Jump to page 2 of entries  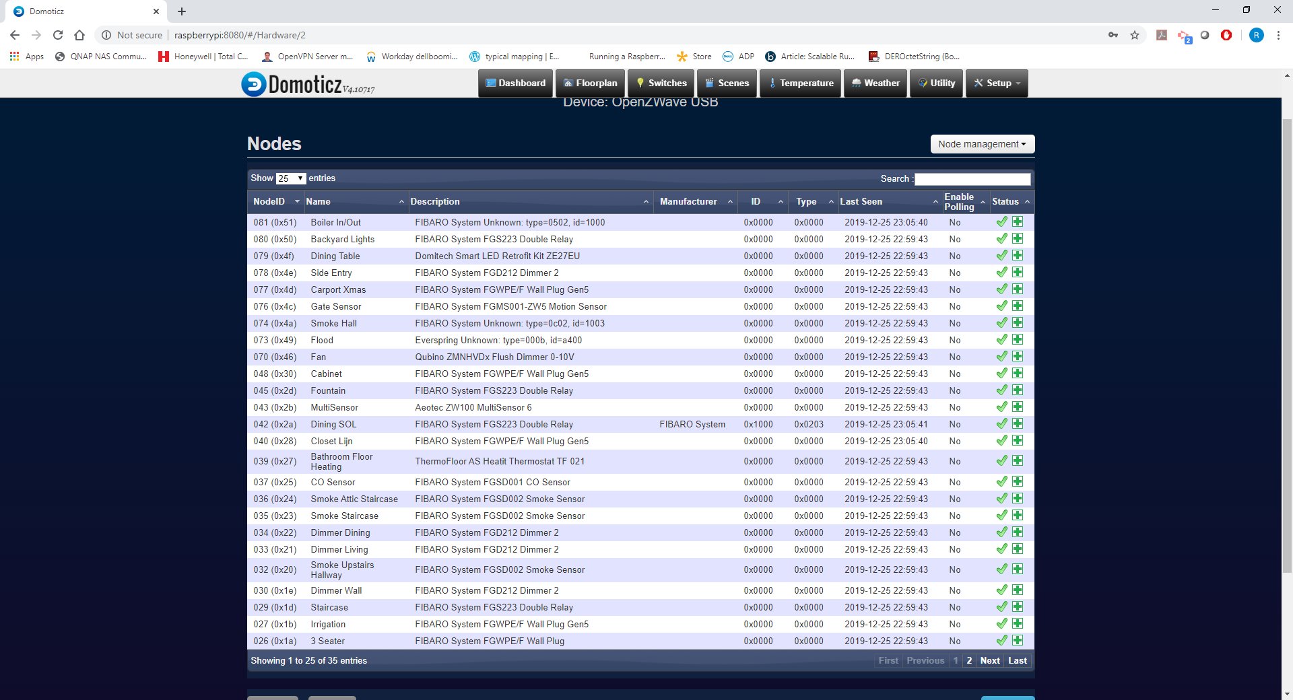(x=969, y=660)
